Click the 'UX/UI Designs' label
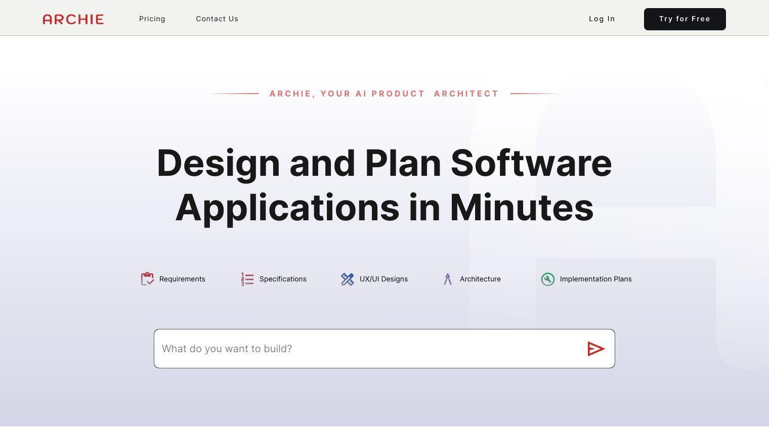 point(383,279)
